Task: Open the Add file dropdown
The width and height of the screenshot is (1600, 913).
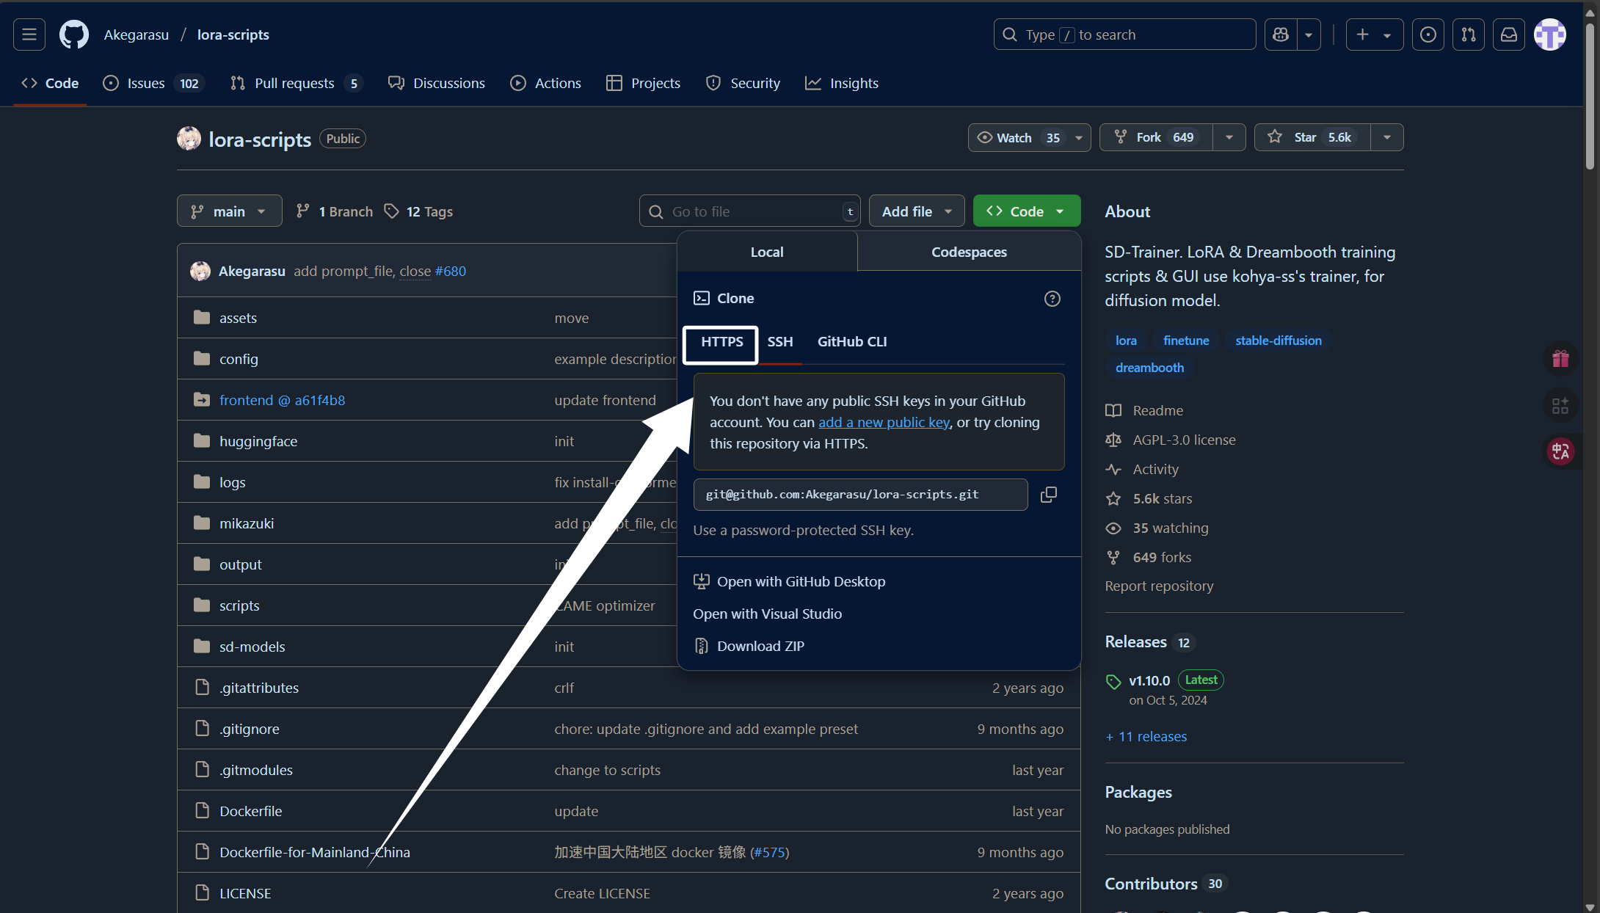Action: pos(917,211)
